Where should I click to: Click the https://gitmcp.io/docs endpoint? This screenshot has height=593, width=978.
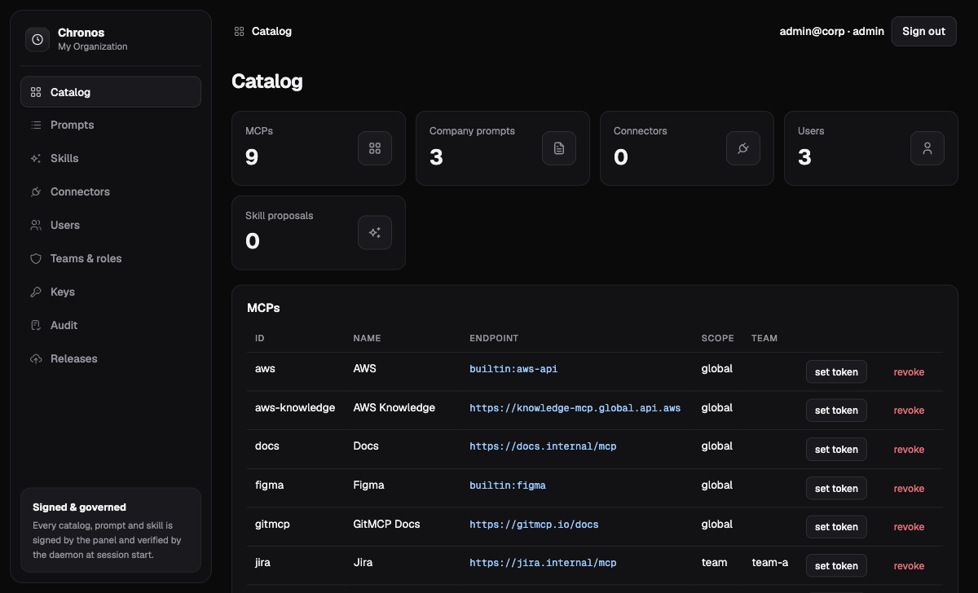534,525
